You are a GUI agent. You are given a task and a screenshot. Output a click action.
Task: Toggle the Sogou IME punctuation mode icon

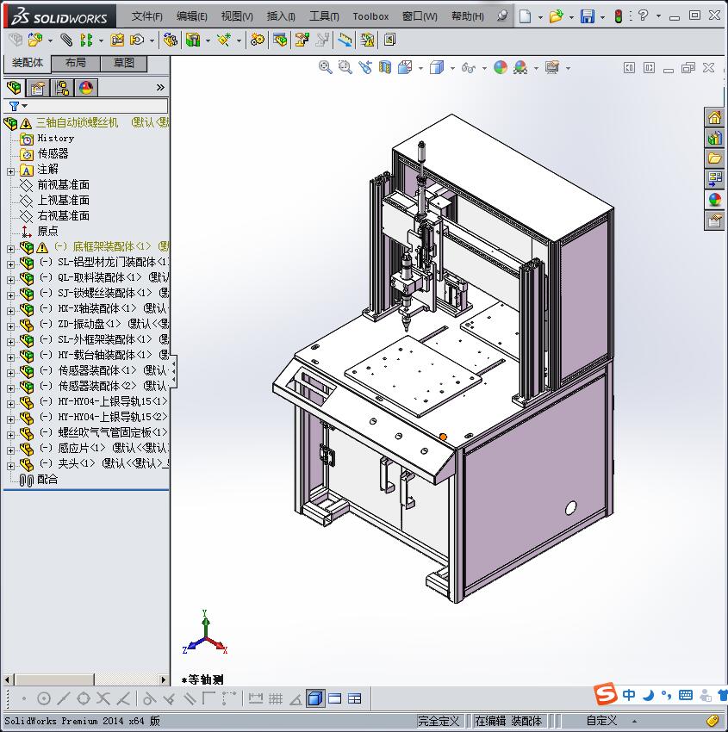pos(666,696)
